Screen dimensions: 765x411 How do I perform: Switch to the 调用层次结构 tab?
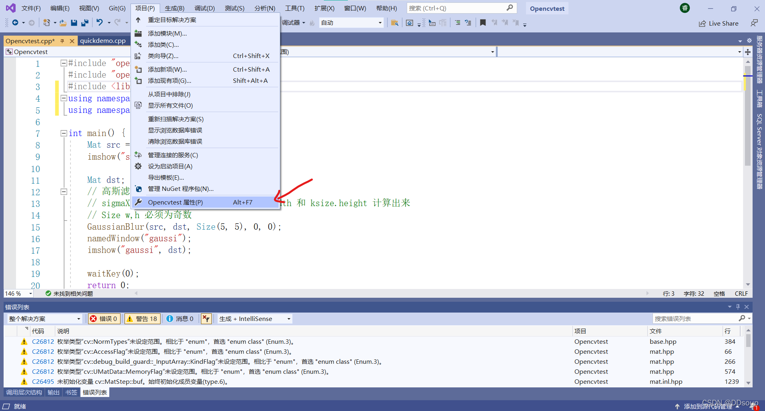24,392
